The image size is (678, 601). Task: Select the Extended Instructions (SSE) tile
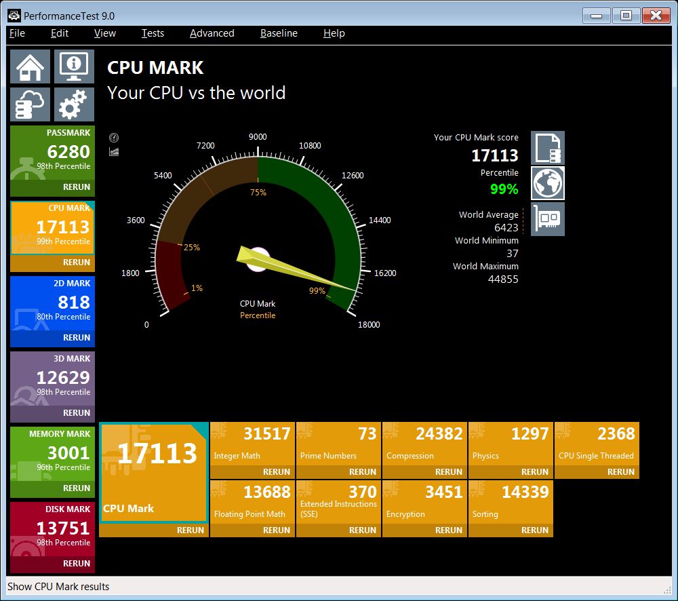338,502
